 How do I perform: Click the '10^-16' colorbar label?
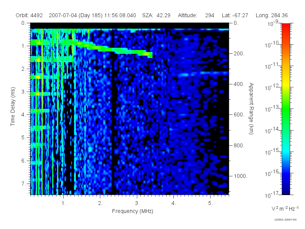(x=273, y=173)
